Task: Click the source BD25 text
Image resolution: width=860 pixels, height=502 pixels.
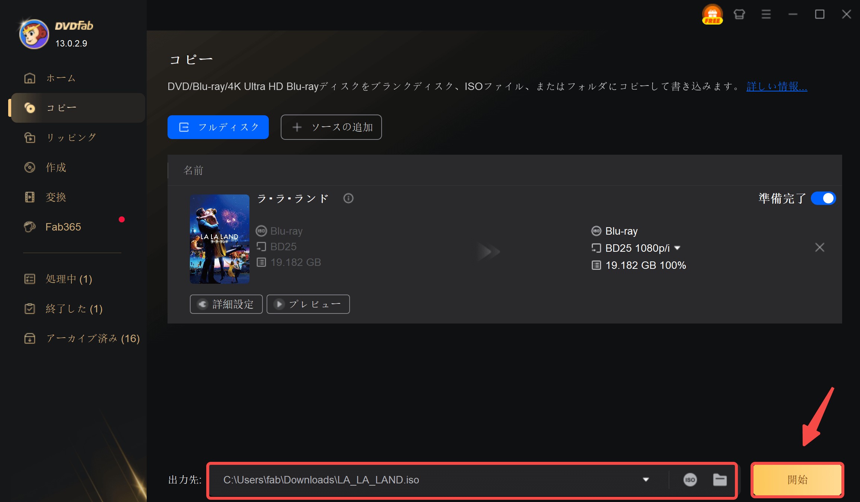Action: point(283,247)
